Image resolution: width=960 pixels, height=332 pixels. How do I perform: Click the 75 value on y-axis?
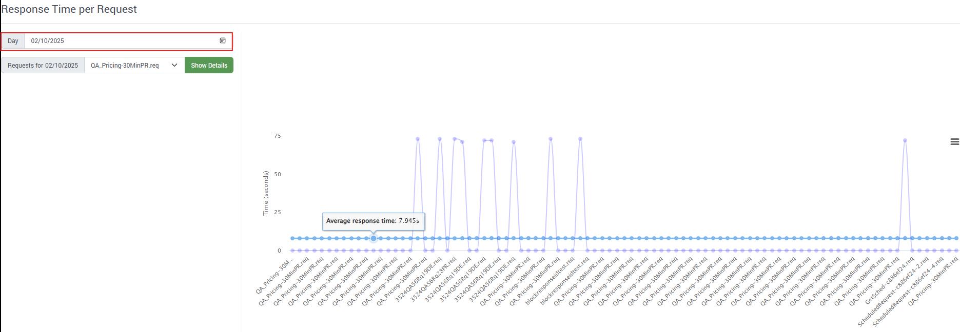tap(278, 136)
